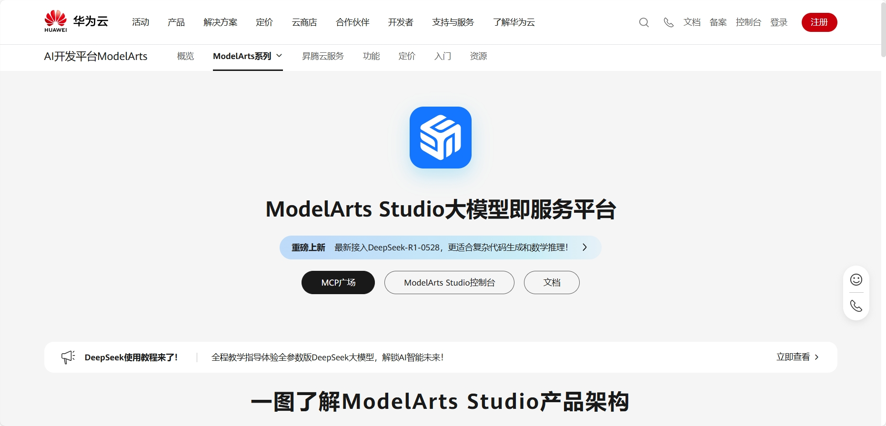Open the search magnifier icon

(644, 22)
